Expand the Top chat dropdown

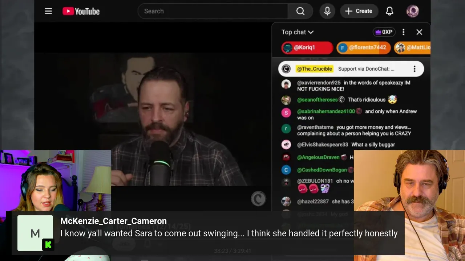point(297,32)
